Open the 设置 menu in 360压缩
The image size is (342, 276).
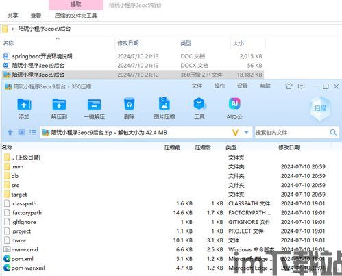[242, 86]
